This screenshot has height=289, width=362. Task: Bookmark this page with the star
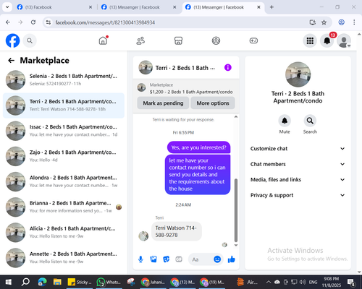pyautogui.click(x=324, y=22)
